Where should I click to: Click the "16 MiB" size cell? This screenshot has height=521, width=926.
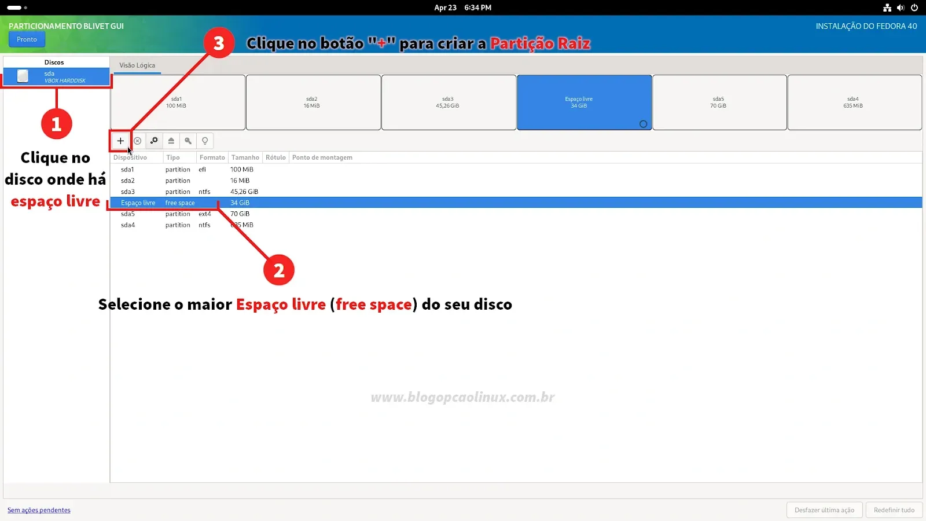pos(240,181)
